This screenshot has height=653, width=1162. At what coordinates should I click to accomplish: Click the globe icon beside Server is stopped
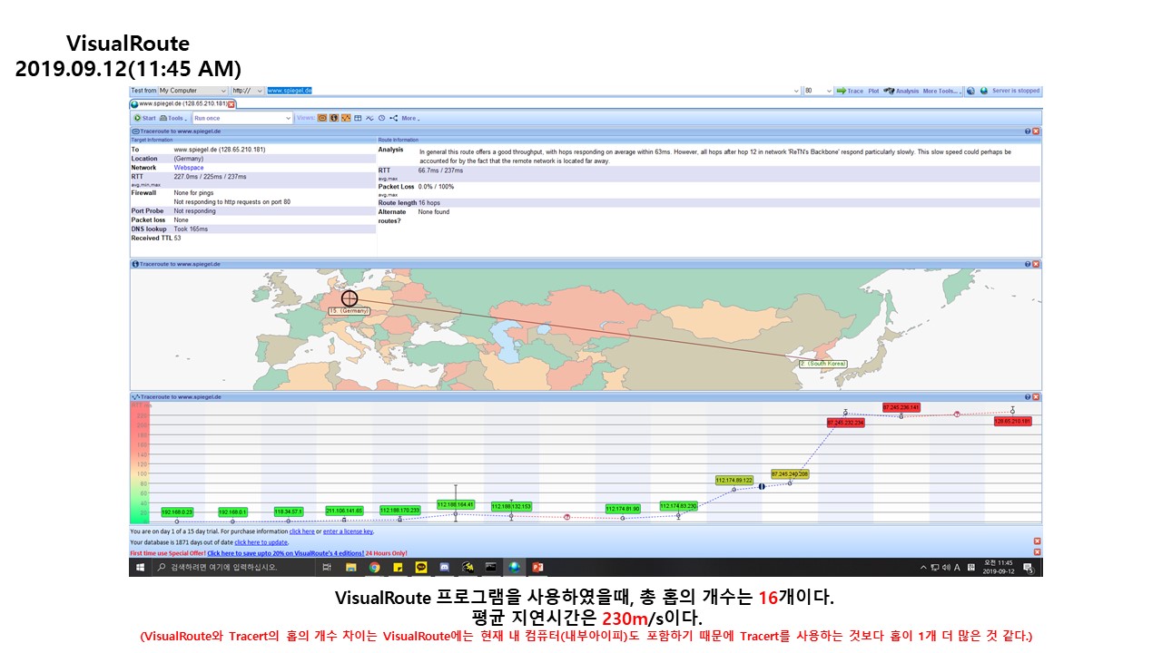[x=984, y=91]
